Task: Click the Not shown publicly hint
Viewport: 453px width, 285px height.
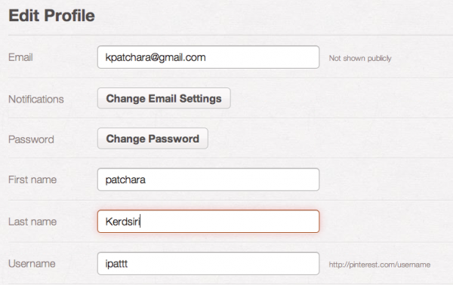Action: pos(360,58)
